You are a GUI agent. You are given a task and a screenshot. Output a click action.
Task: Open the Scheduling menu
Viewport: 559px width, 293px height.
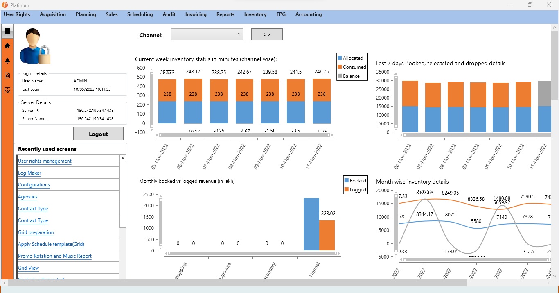tap(140, 14)
